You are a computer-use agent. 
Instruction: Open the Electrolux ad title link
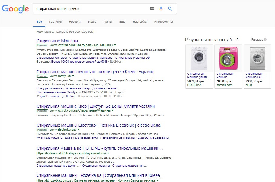tap(98, 125)
